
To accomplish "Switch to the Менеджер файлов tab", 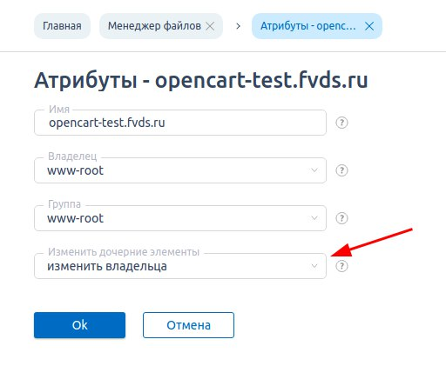I will point(154,26).
